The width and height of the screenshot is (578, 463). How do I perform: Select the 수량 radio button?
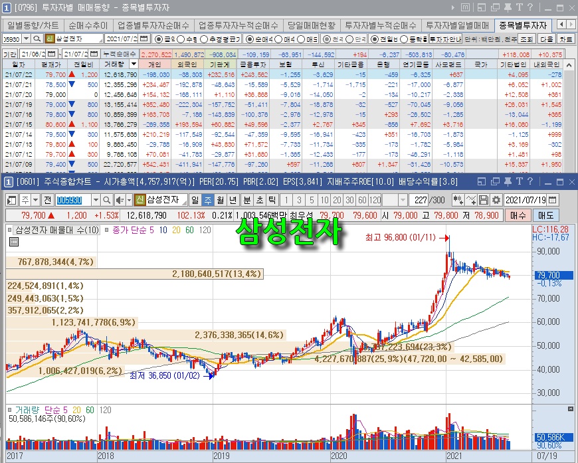[x=181, y=39]
